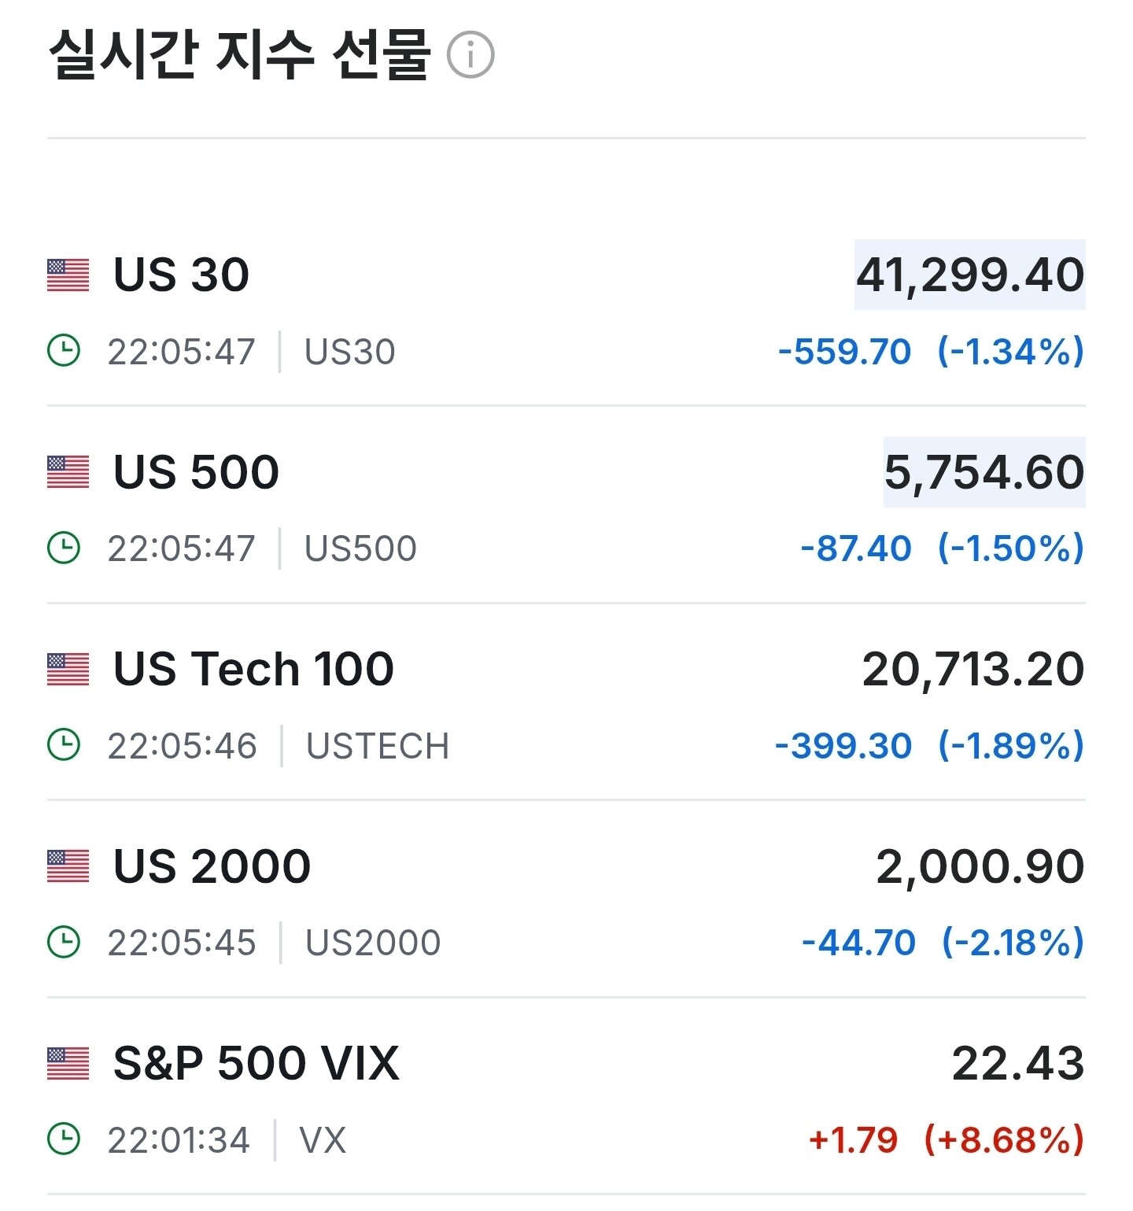Click the clock icon beside 22:05:46

pyautogui.click(x=64, y=745)
